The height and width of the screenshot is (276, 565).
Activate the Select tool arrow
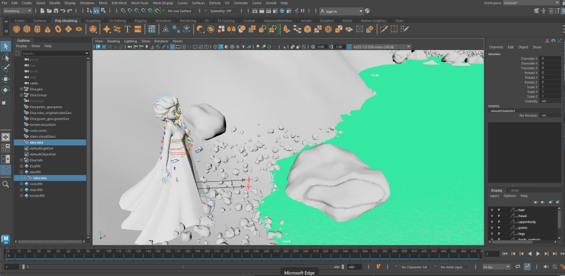click(6, 46)
